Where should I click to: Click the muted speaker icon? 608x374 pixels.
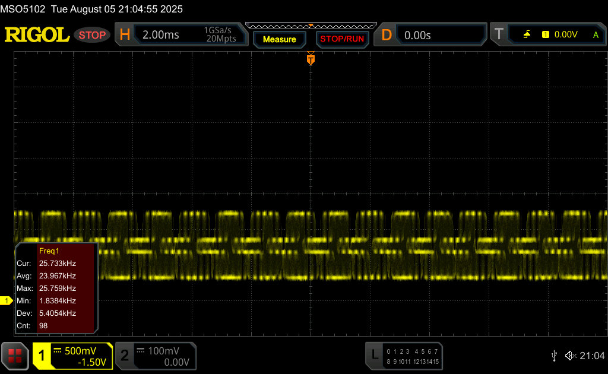pyautogui.click(x=571, y=356)
